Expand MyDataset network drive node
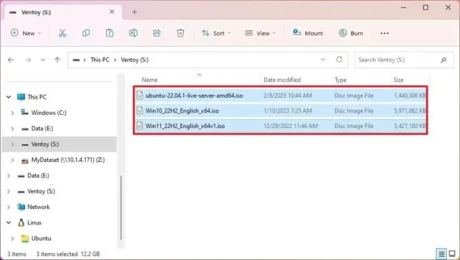460x260 pixels. click(x=12, y=160)
